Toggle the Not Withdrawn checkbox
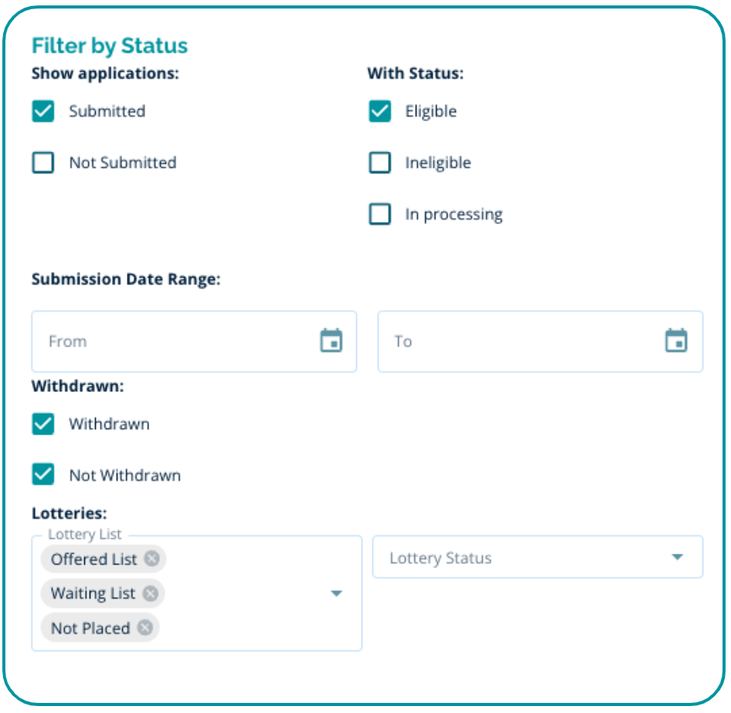The width and height of the screenshot is (731, 713). point(43,475)
